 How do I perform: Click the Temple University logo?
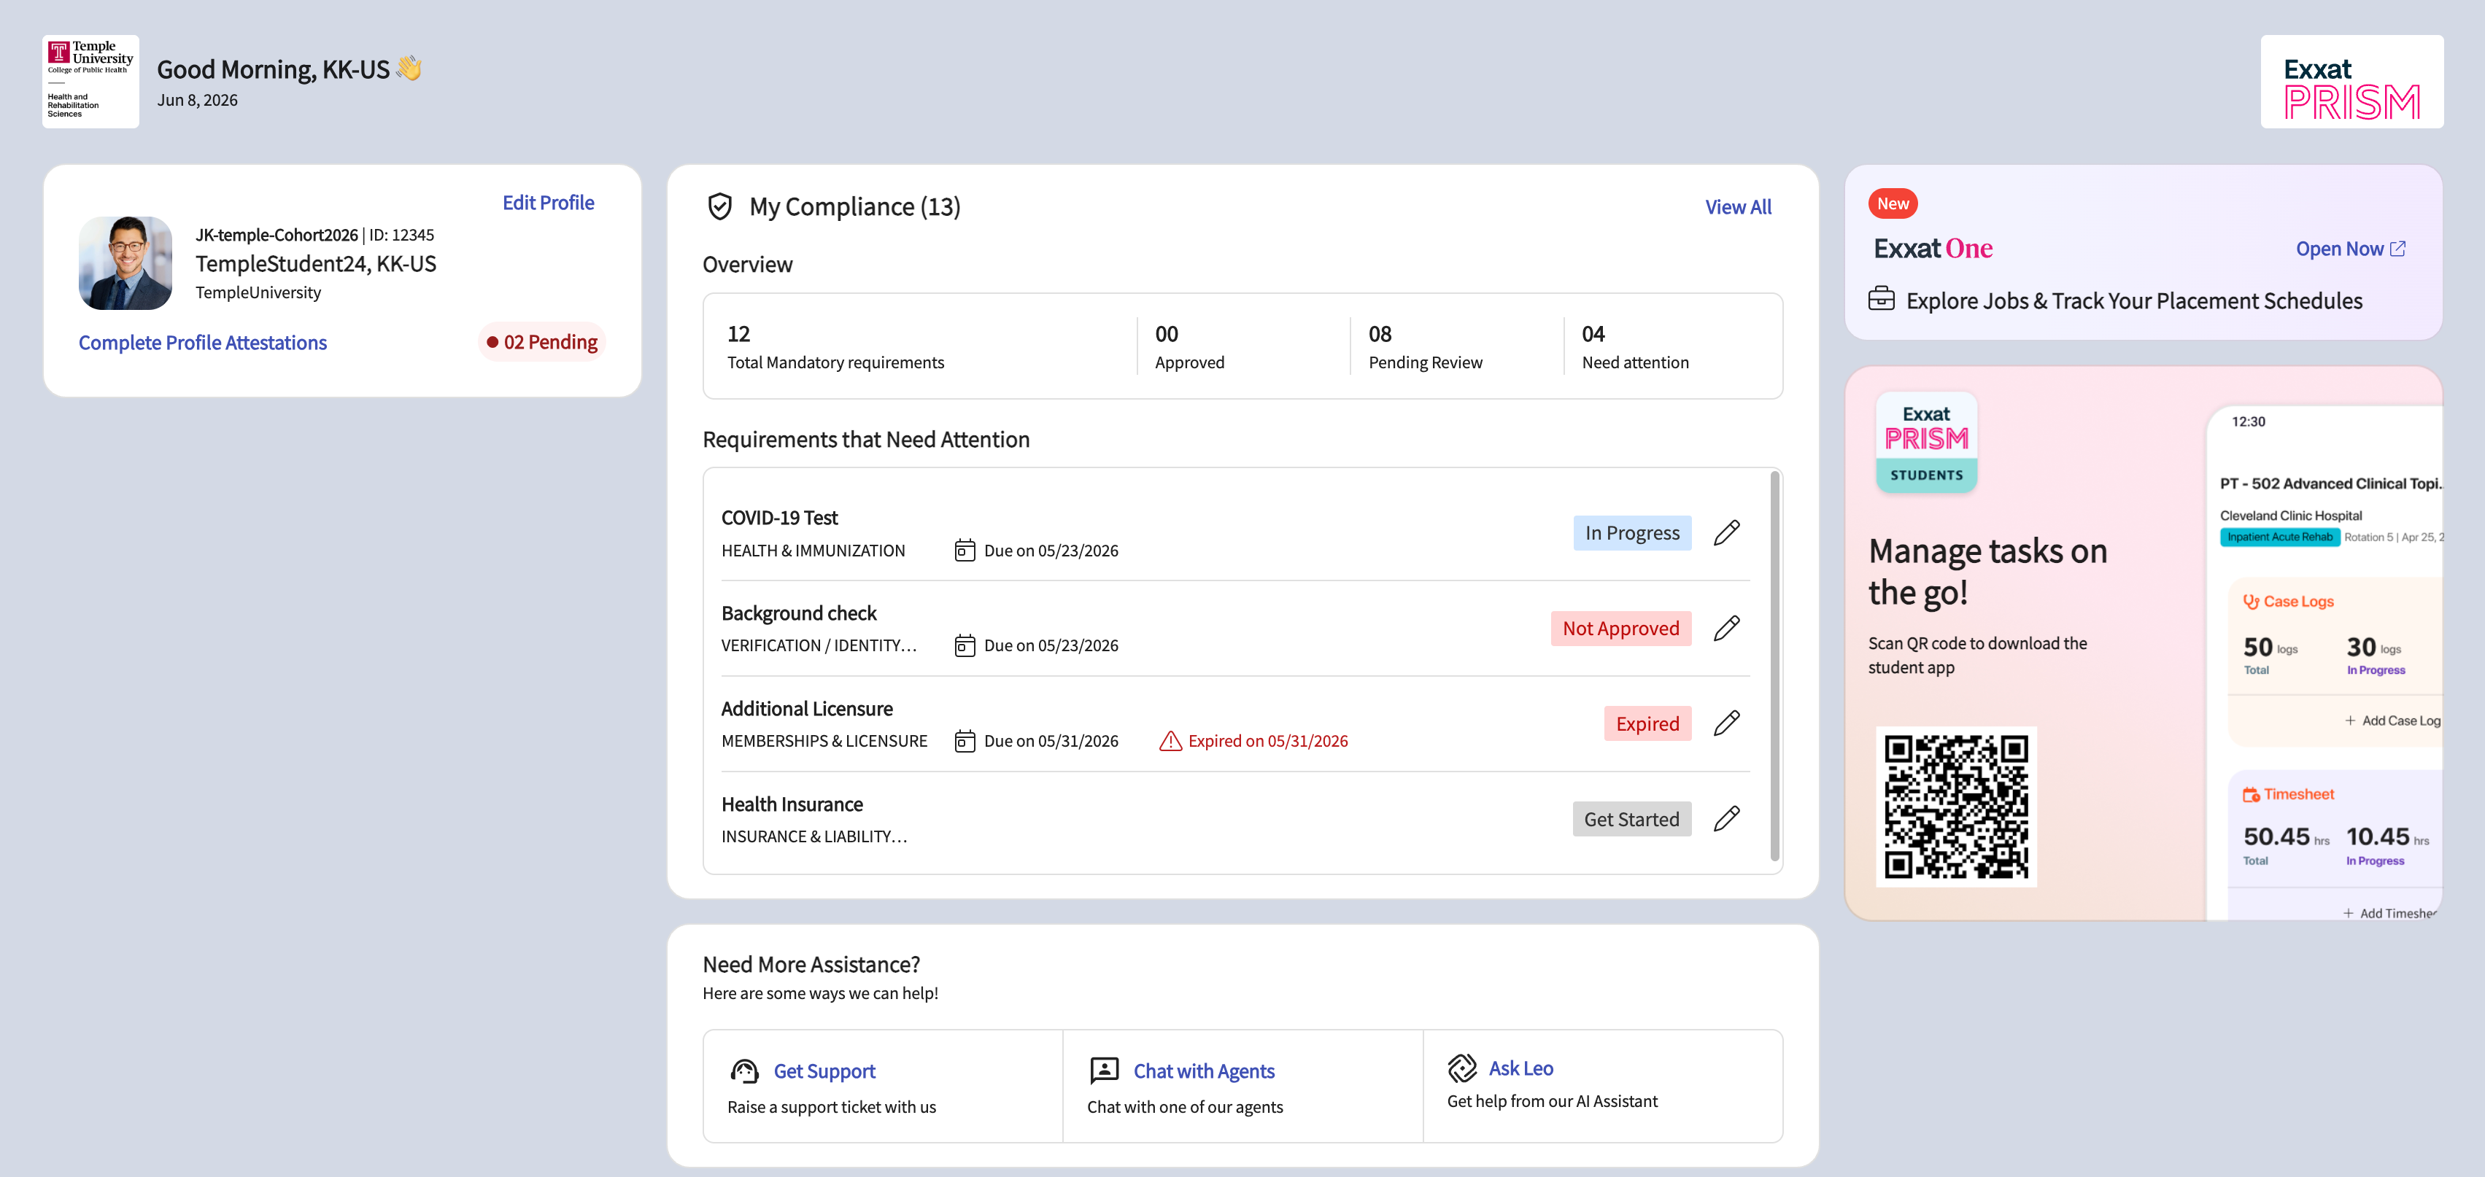90,81
